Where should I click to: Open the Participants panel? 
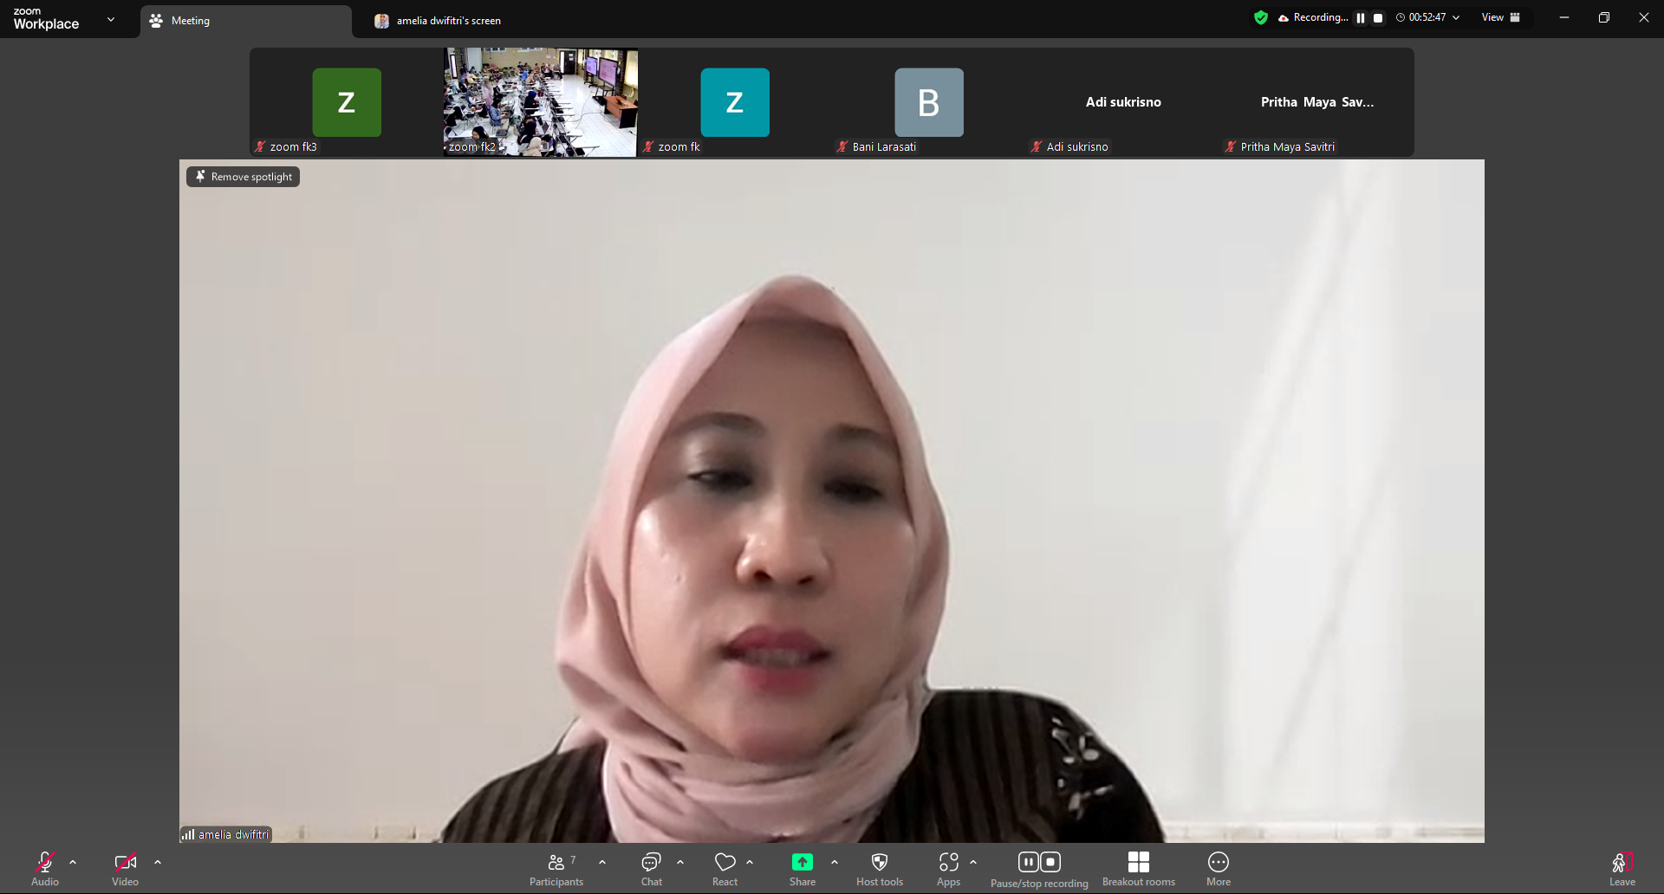556,869
